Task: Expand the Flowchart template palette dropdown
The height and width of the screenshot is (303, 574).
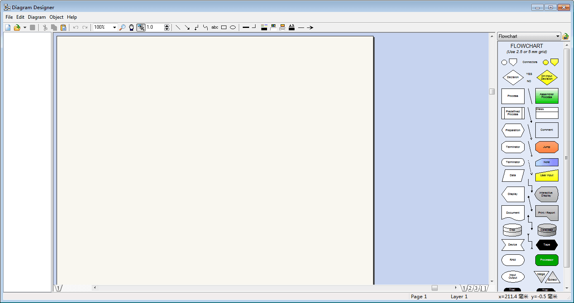Action: pos(558,36)
